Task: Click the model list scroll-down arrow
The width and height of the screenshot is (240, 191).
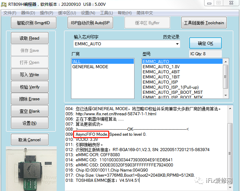Action: [x=226, y=95]
